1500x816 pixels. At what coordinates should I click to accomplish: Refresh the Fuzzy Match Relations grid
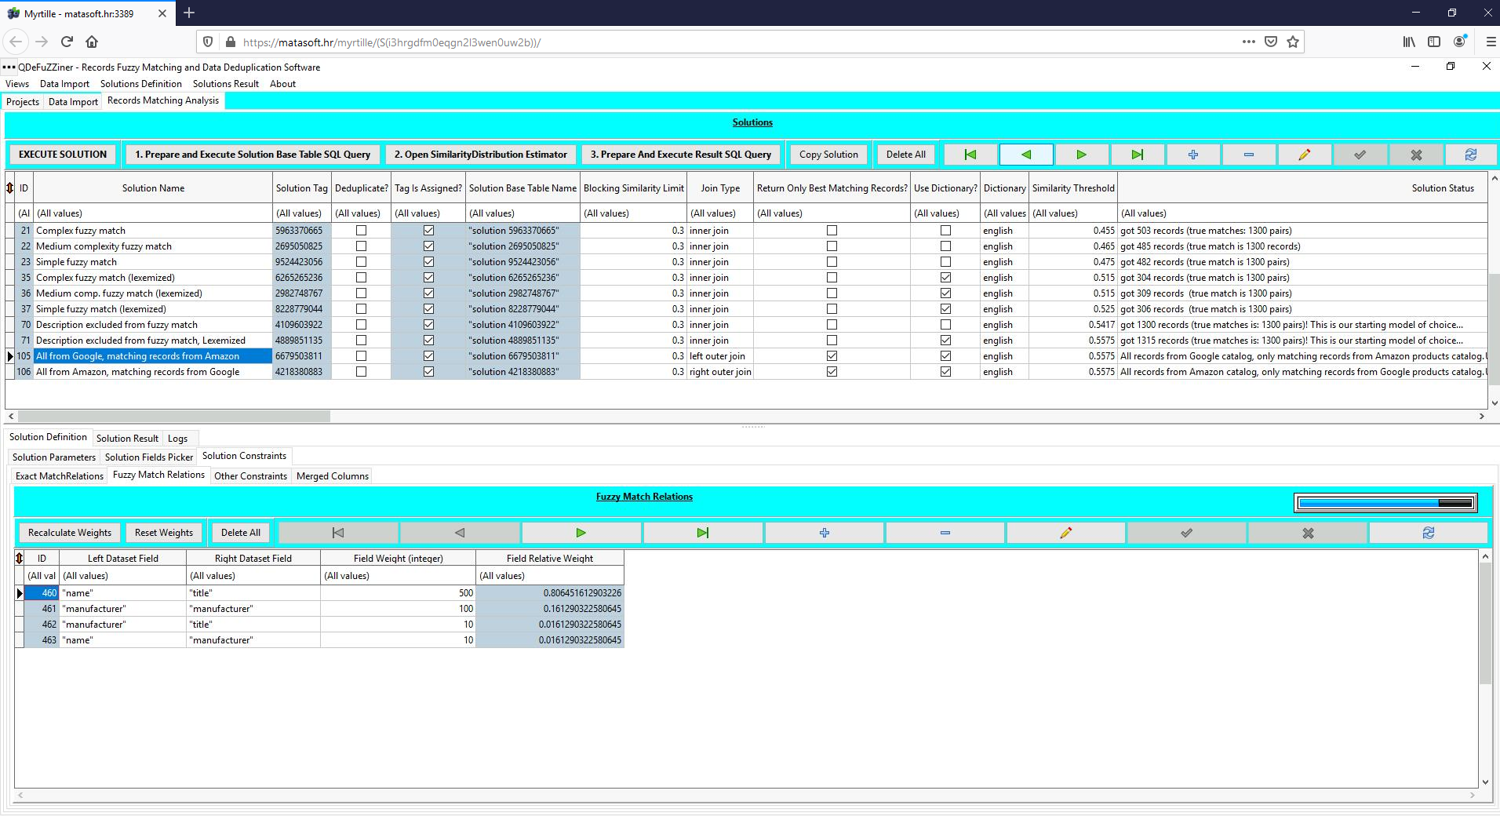(x=1428, y=533)
